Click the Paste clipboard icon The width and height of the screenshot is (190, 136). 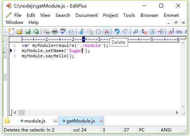98,31
